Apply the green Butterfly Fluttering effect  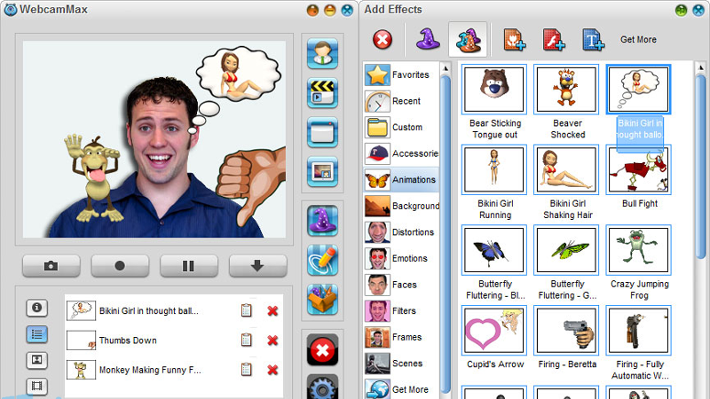(x=566, y=250)
